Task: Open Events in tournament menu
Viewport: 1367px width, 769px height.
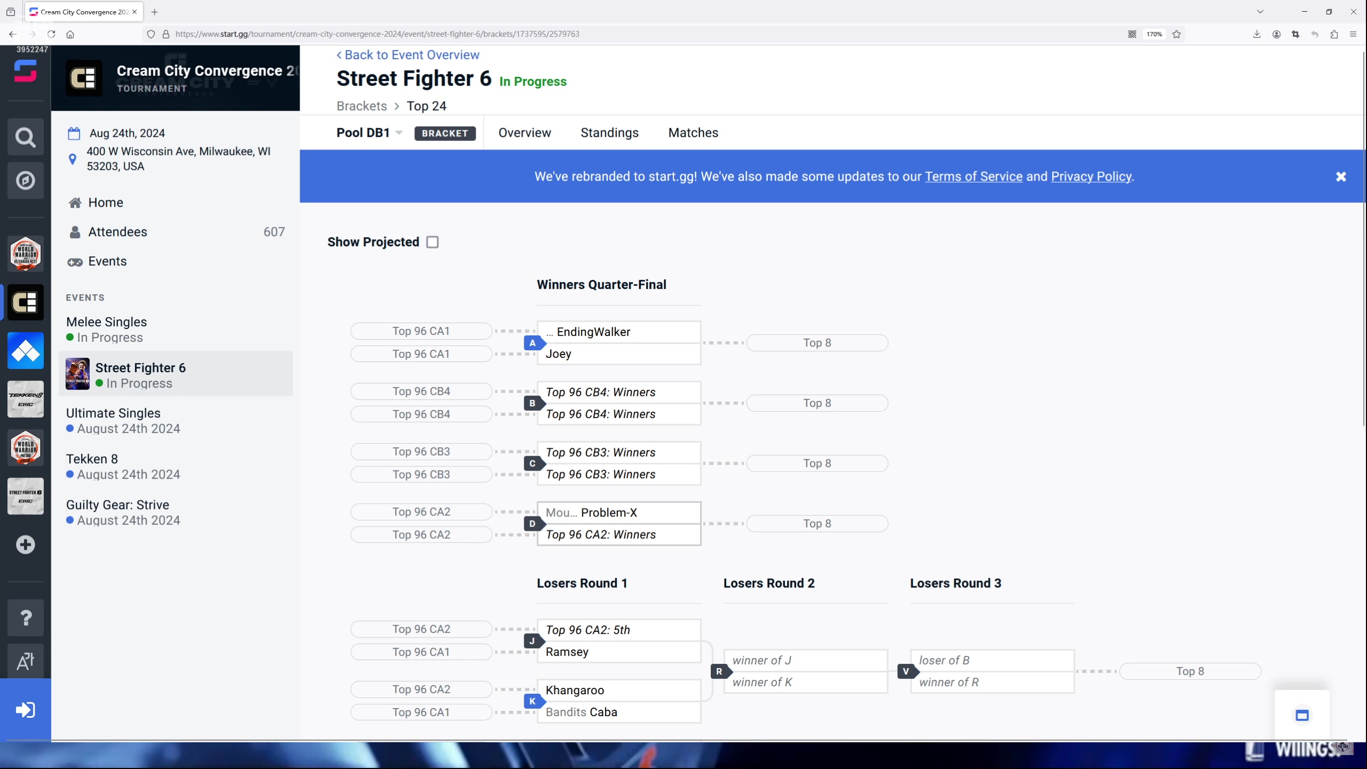Action: click(107, 261)
